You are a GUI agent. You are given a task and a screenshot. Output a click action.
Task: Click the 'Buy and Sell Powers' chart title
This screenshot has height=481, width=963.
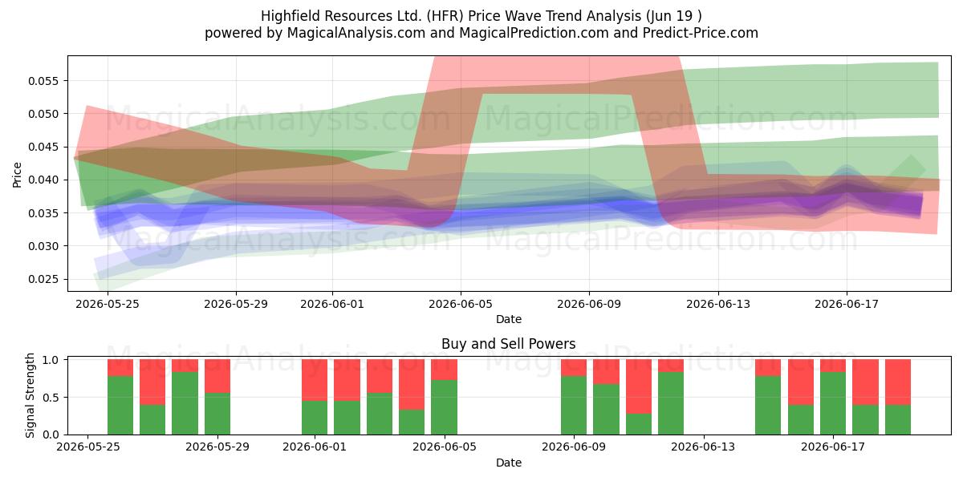(508, 344)
